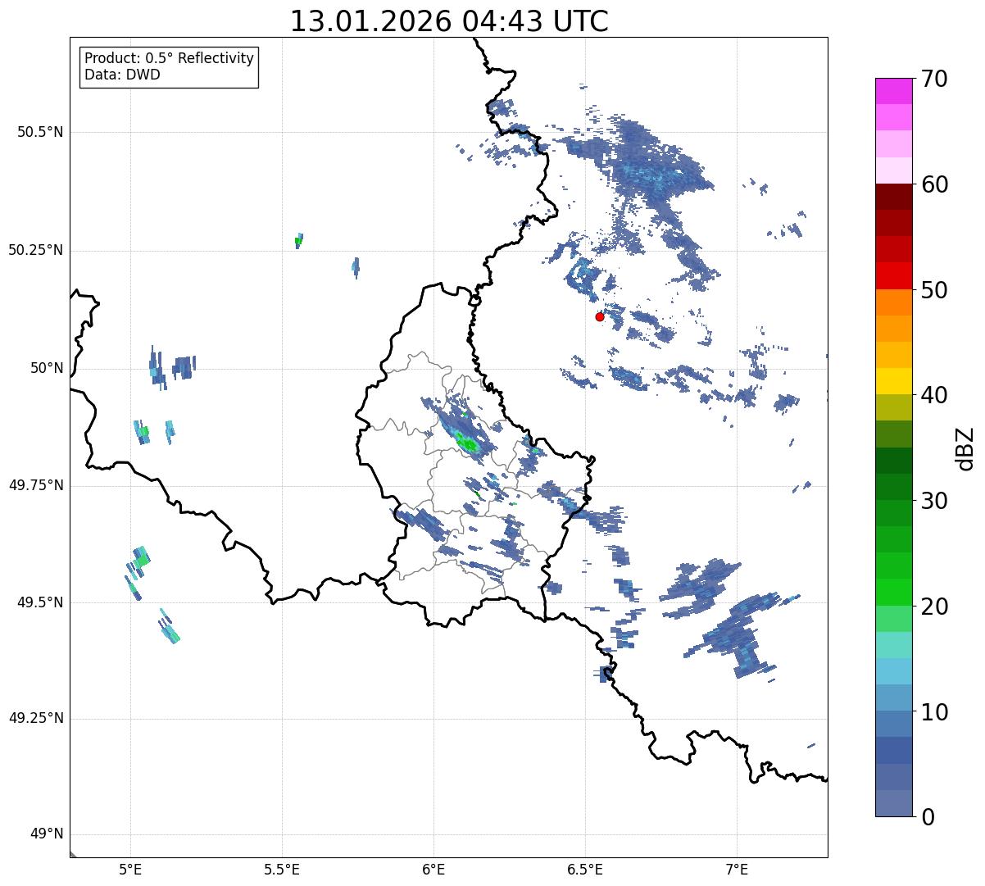Image resolution: width=985 pixels, height=886 pixels.
Task: Click the longitude label "7°E"
Action: [737, 869]
